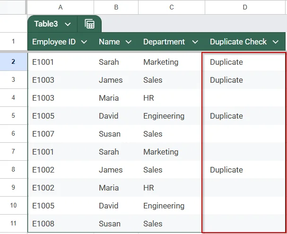Select HR department cell in row 4
Viewport: 287px width, 234px height.
pos(172,98)
